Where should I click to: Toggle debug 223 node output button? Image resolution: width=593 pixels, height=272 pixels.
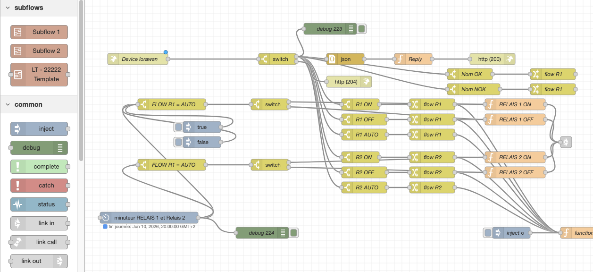(x=361, y=29)
